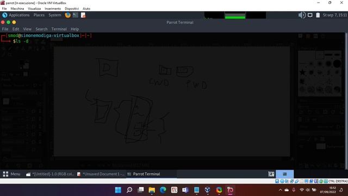Click the terminal vertical scrollbar
This screenshot has height=196, width=348.
coord(346,101)
